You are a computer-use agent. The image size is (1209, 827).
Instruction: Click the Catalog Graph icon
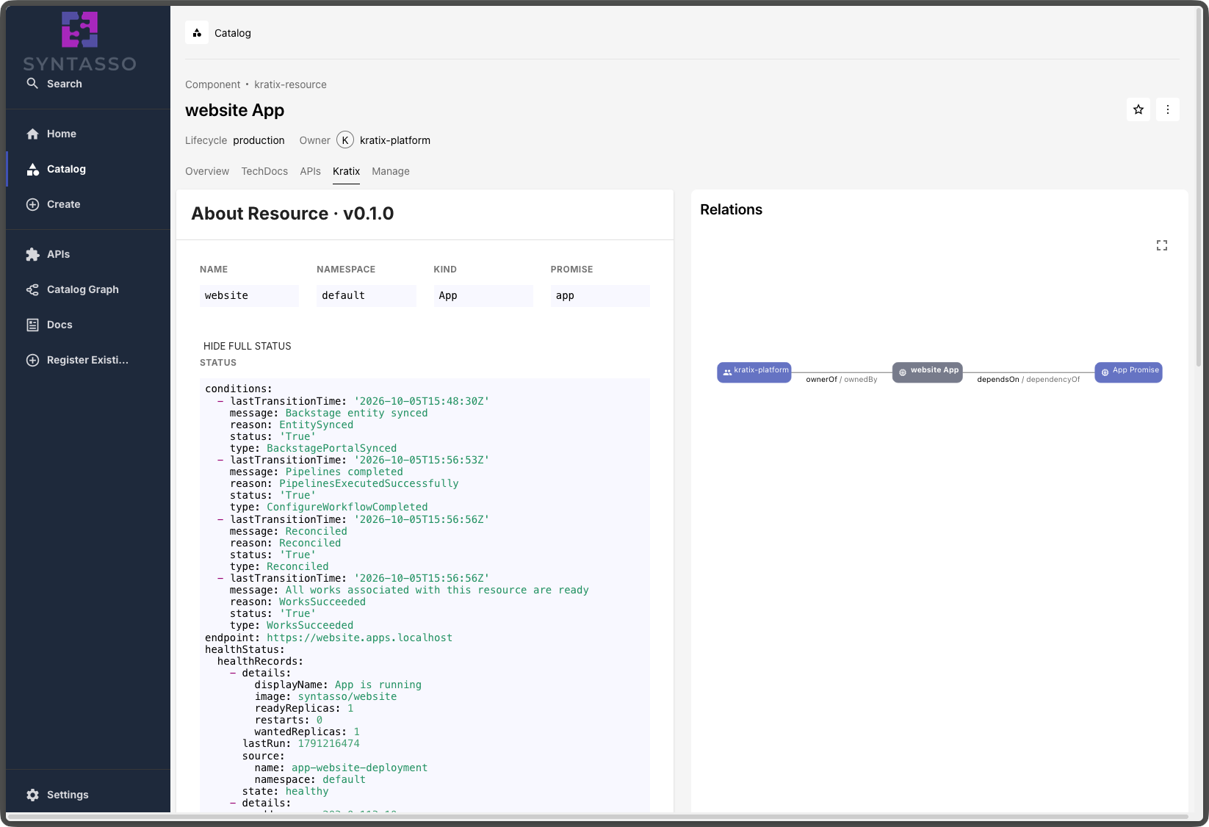[32, 289]
